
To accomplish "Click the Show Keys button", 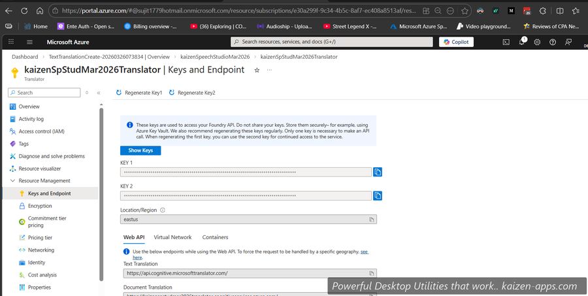I will 140,150.
